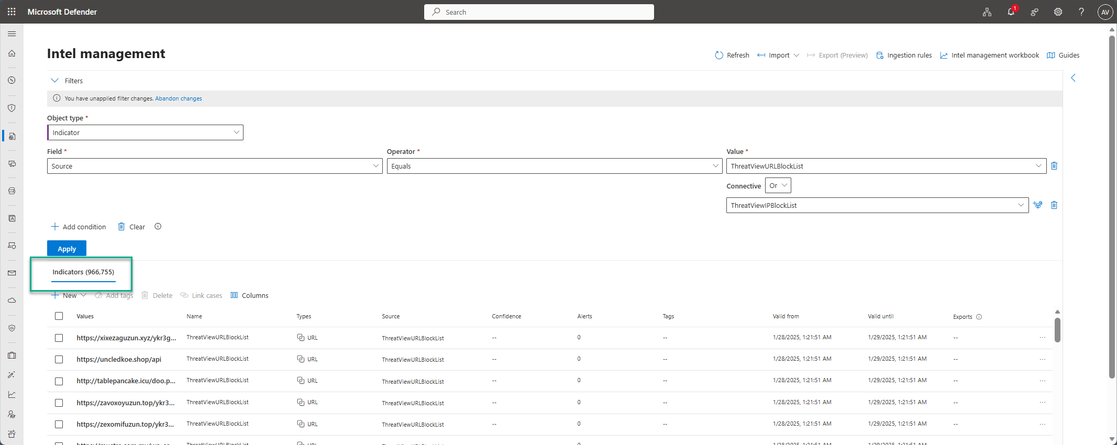Click the top Search input box

click(x=539, y=12)
